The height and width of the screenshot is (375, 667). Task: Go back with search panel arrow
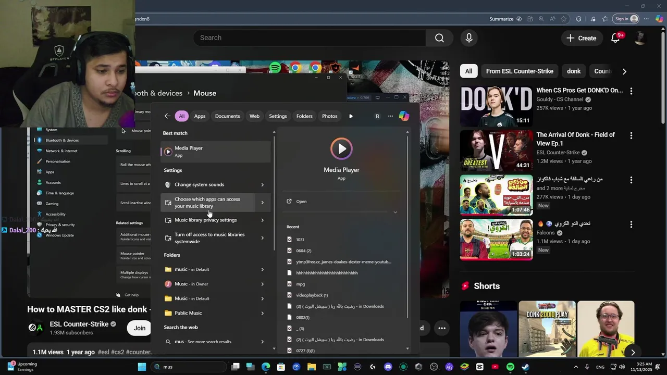click(167, 116)
